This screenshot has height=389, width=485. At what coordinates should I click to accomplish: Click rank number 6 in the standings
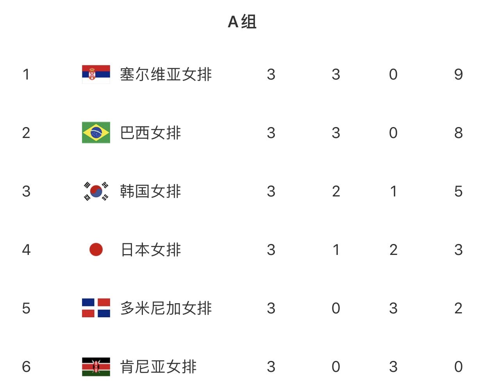[x=26, y=366]
